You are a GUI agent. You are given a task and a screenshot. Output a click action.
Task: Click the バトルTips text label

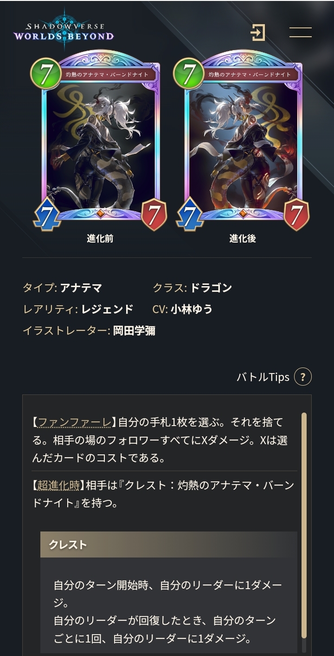(x=263, y=377)
